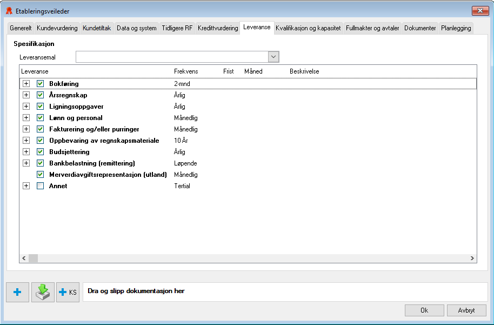
Task: Click the plus KS button
Action: click(x=68, y=292)
